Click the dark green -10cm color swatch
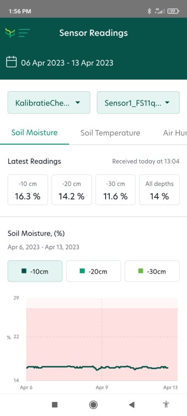 (24, 271)
